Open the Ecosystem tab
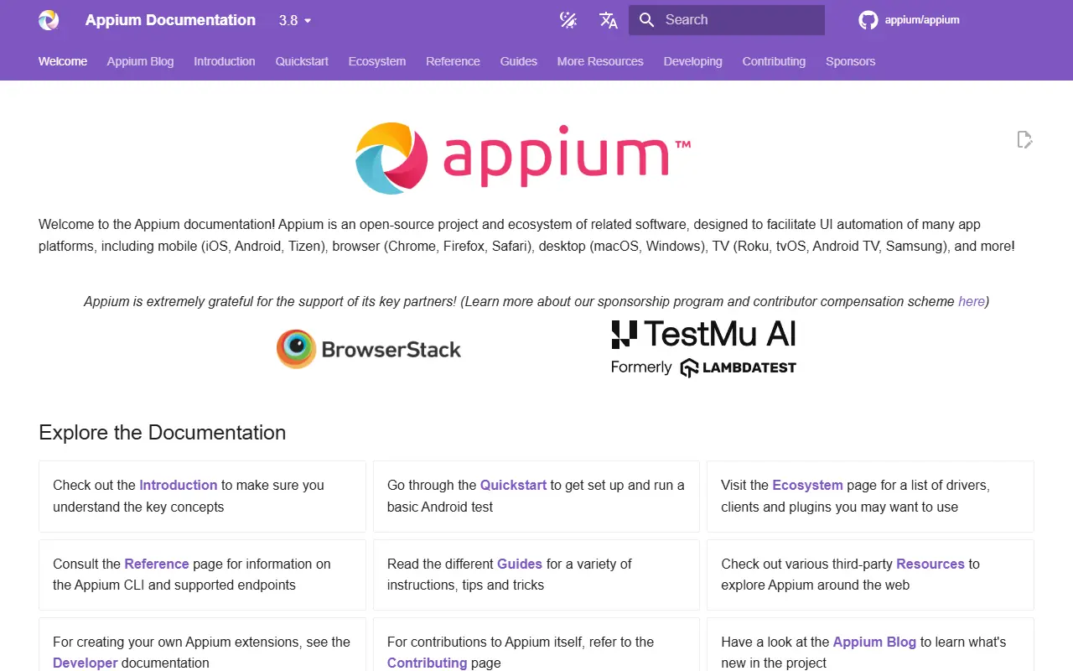 point(377,61)
